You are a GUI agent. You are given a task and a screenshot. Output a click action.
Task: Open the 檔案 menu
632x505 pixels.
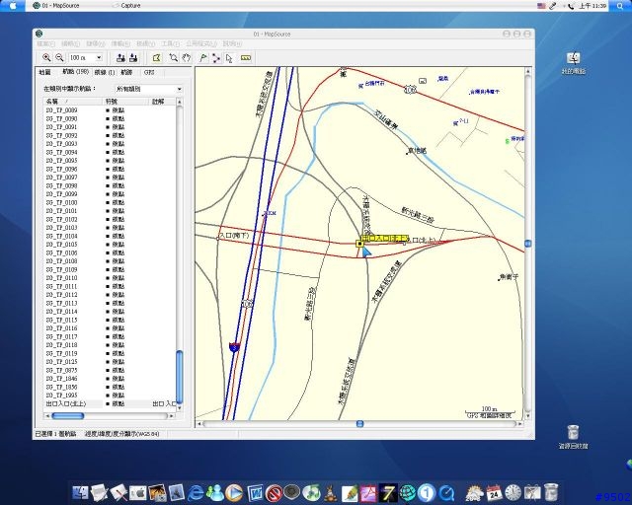tap(45, 43)
